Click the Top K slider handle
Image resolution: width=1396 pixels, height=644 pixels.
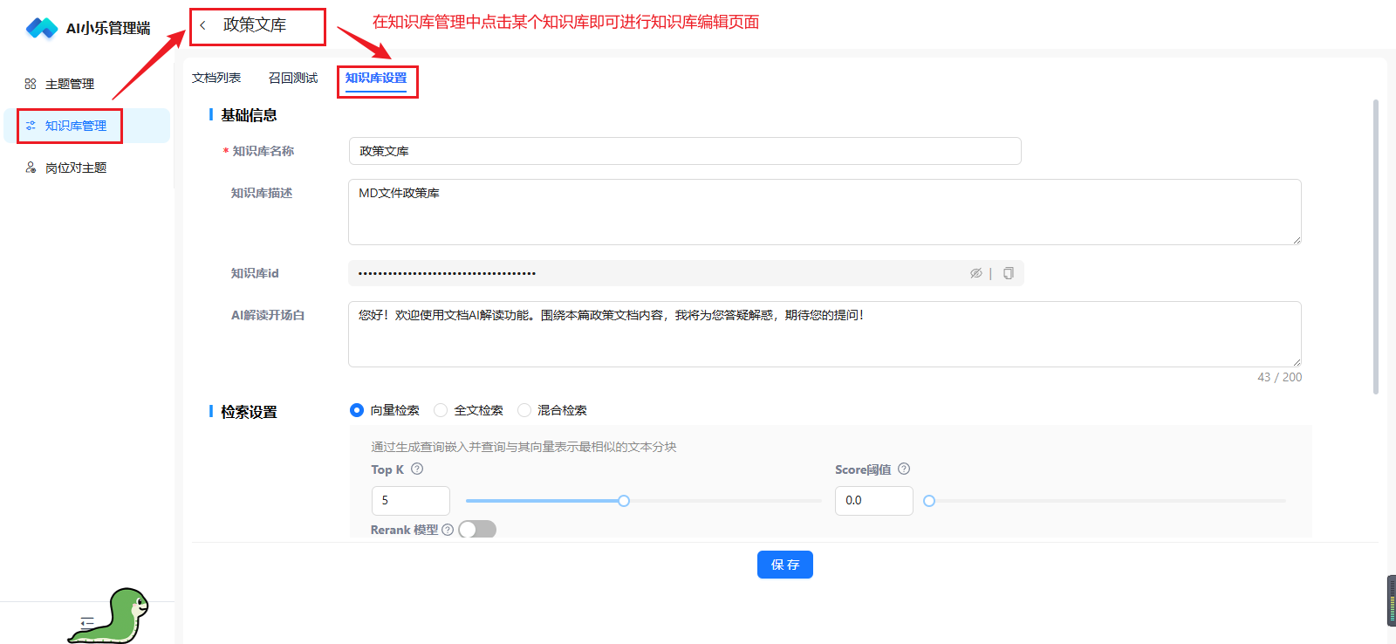624,501
